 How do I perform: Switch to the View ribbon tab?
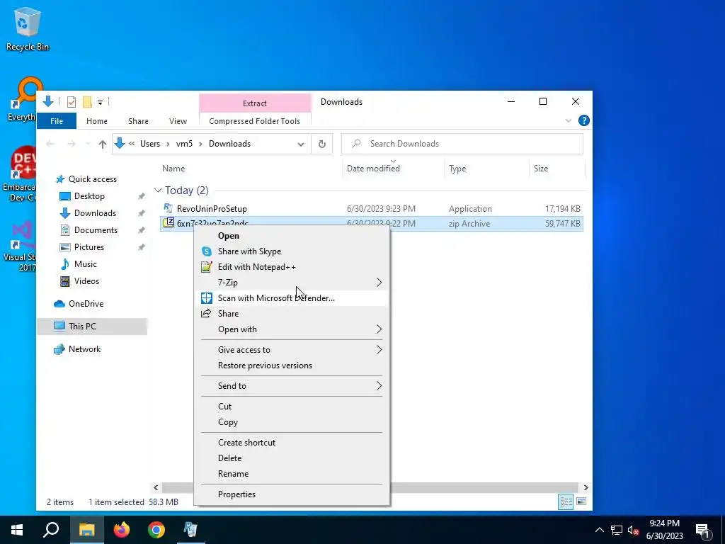(178, 120)
